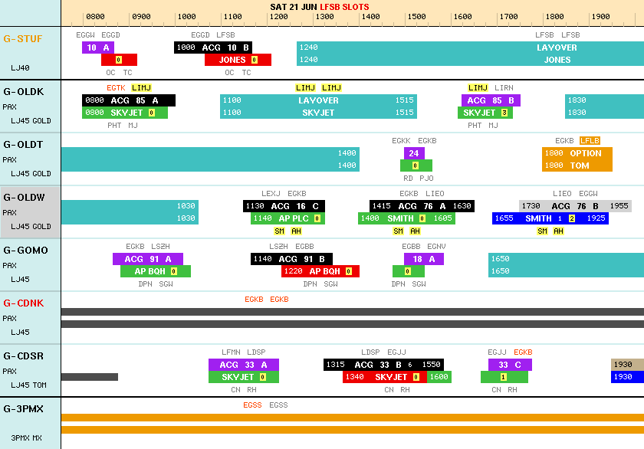
Task: Click the 1200 time marker
Action: 279,17
